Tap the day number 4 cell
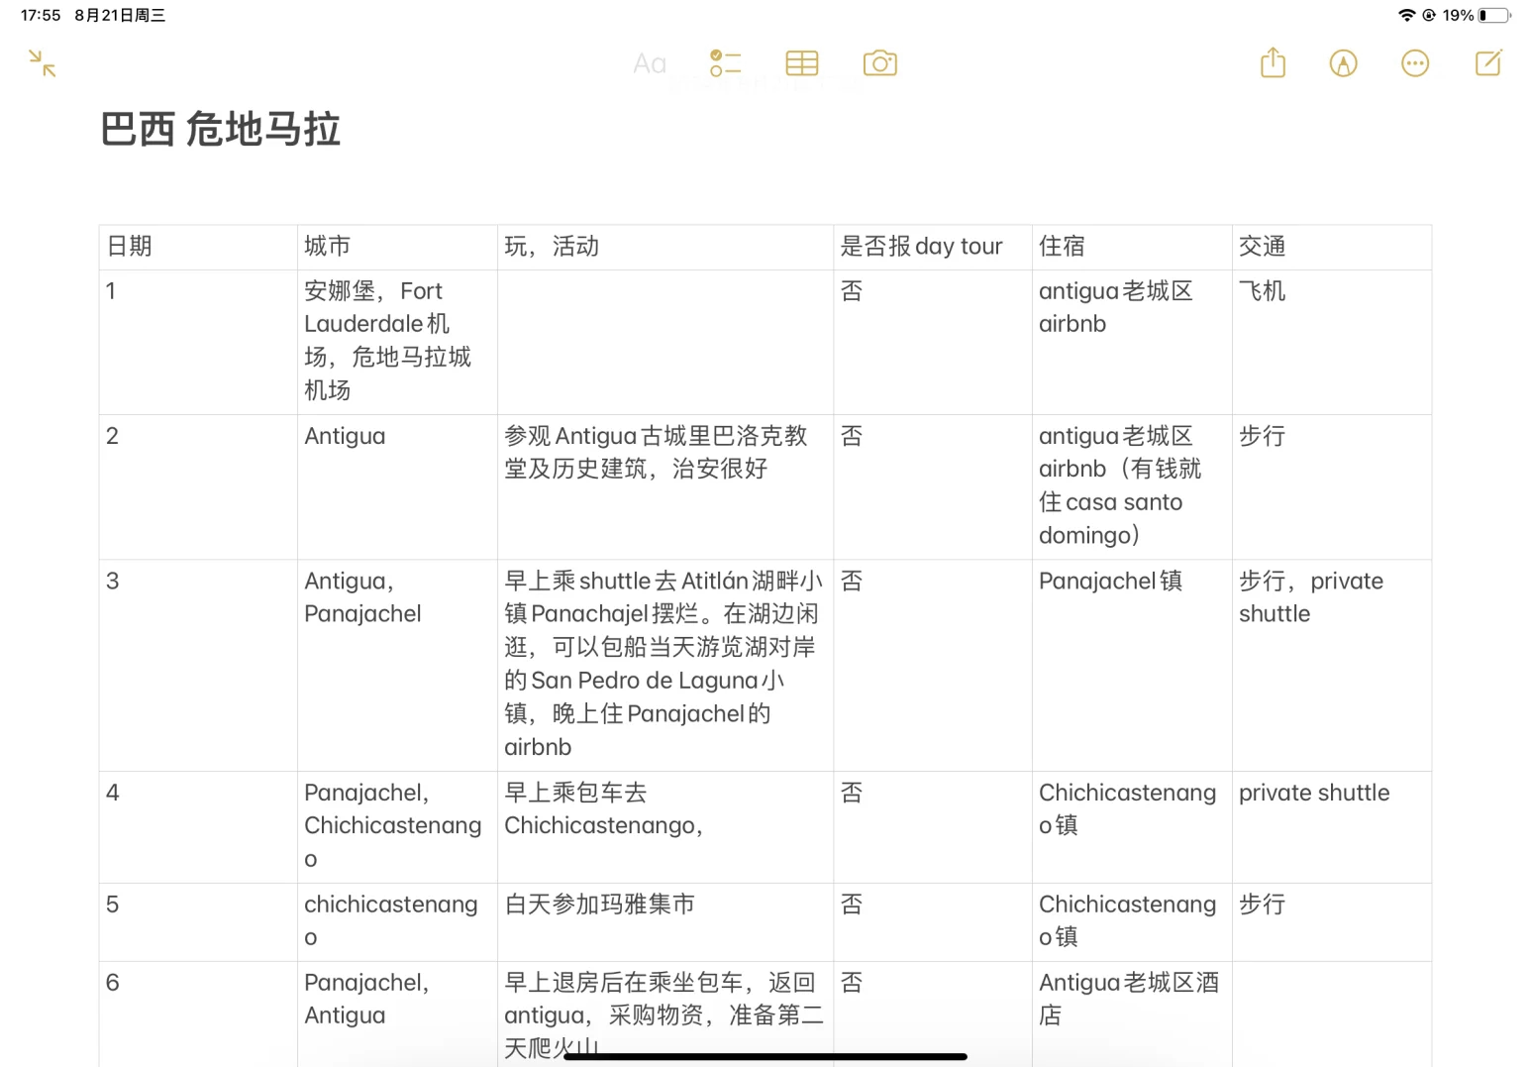This screenshot has height=1067, width=1531. click(x=198, y=827)
